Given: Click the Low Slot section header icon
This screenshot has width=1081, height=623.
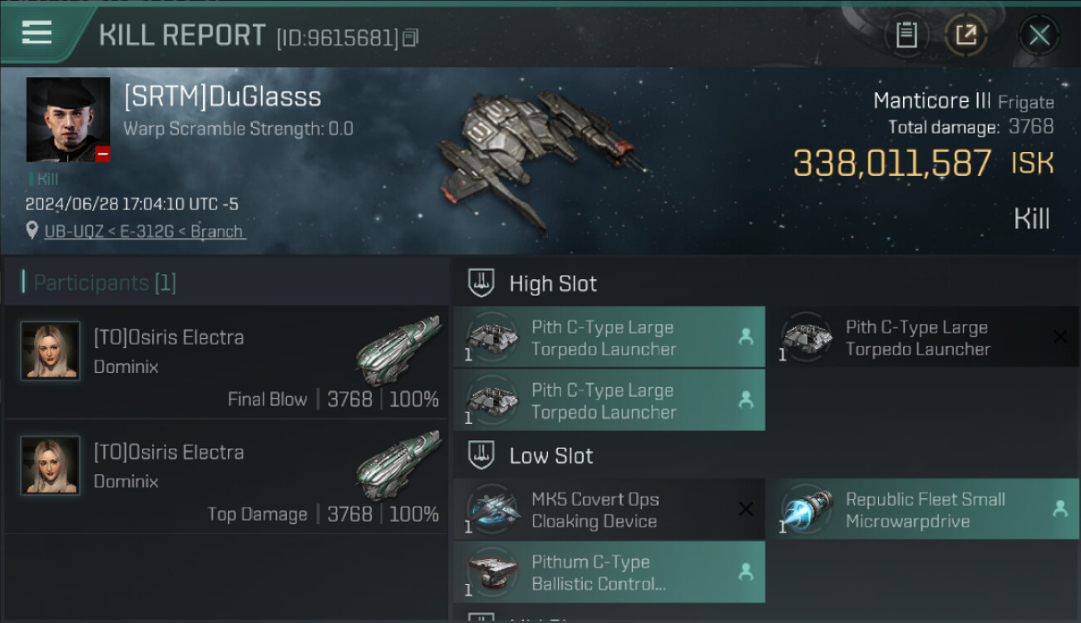Looking at the screenshot, I should coord(481,455).
